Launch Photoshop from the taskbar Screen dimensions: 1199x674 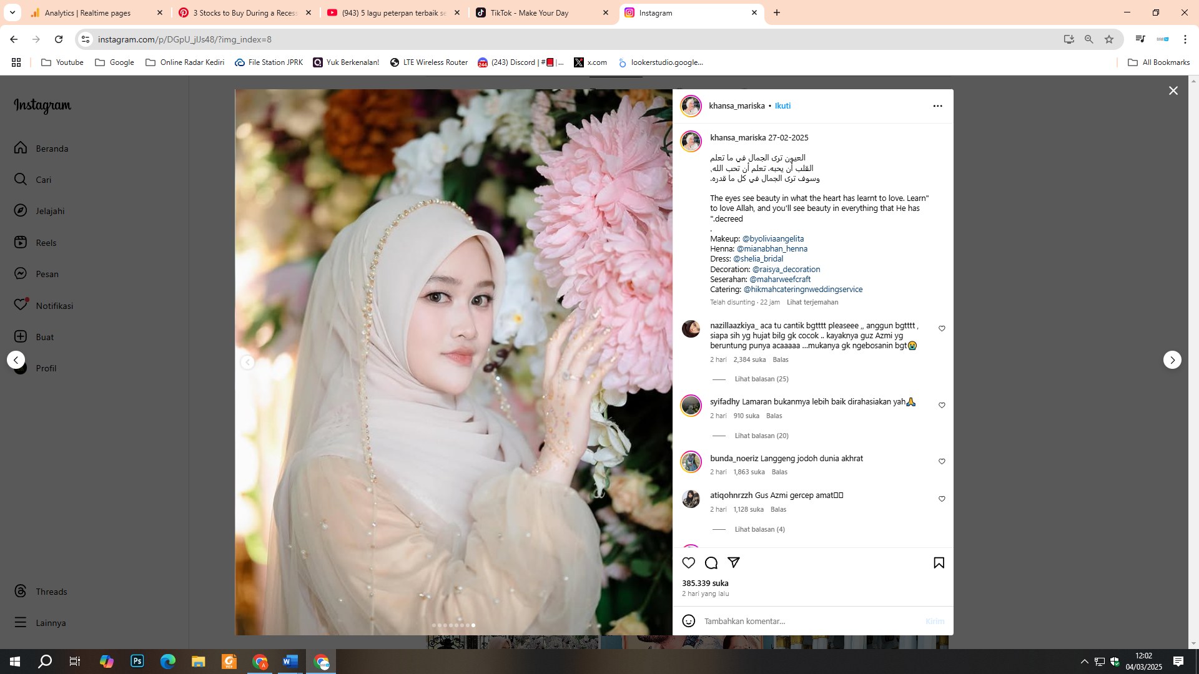(137, 662)
